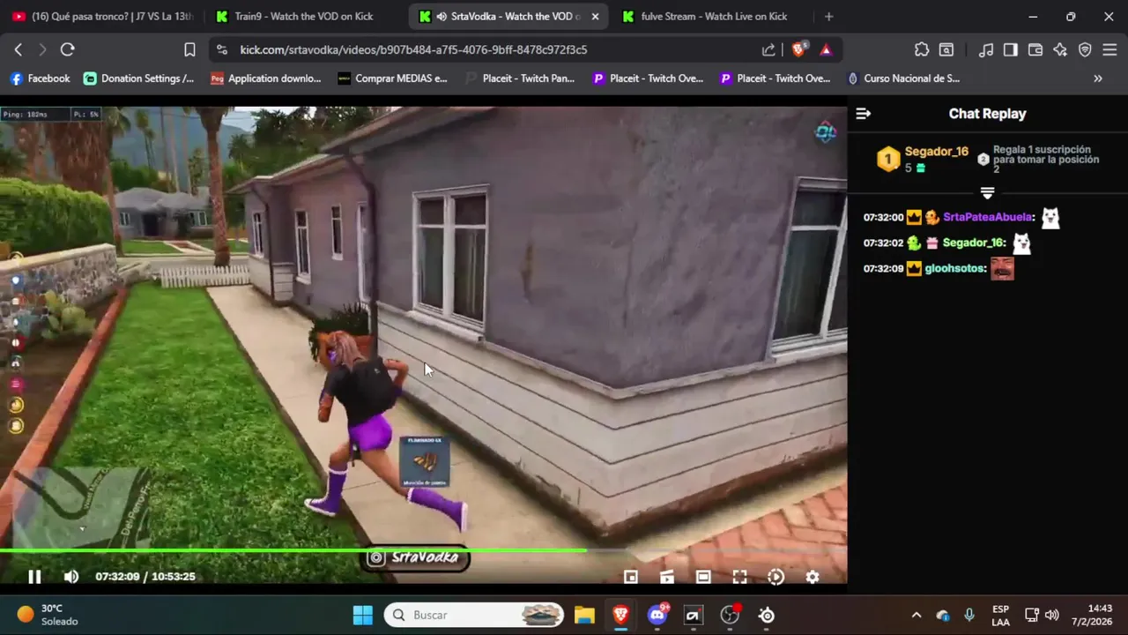Open the Brave Wallet icon
Image resolution: width=1128 pixels, height=635 pixels.
1035,50
